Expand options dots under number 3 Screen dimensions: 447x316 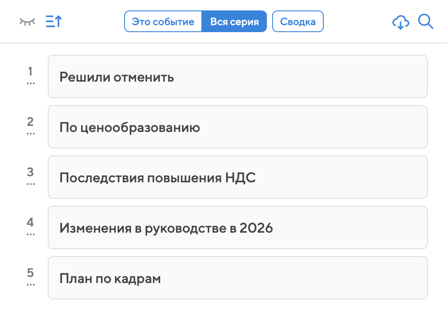click(30, 184)
